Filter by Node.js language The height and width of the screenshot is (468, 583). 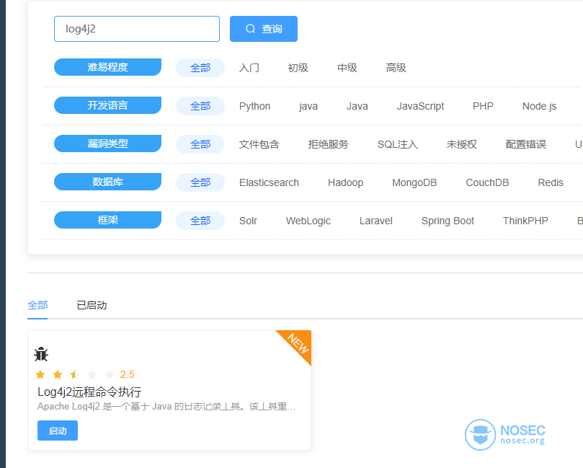click(540, 107)
